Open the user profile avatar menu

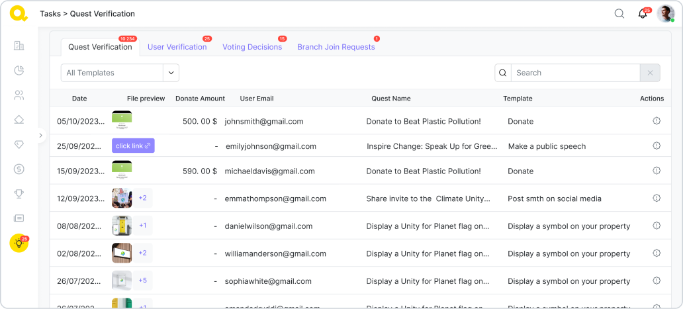pos(665,14)
